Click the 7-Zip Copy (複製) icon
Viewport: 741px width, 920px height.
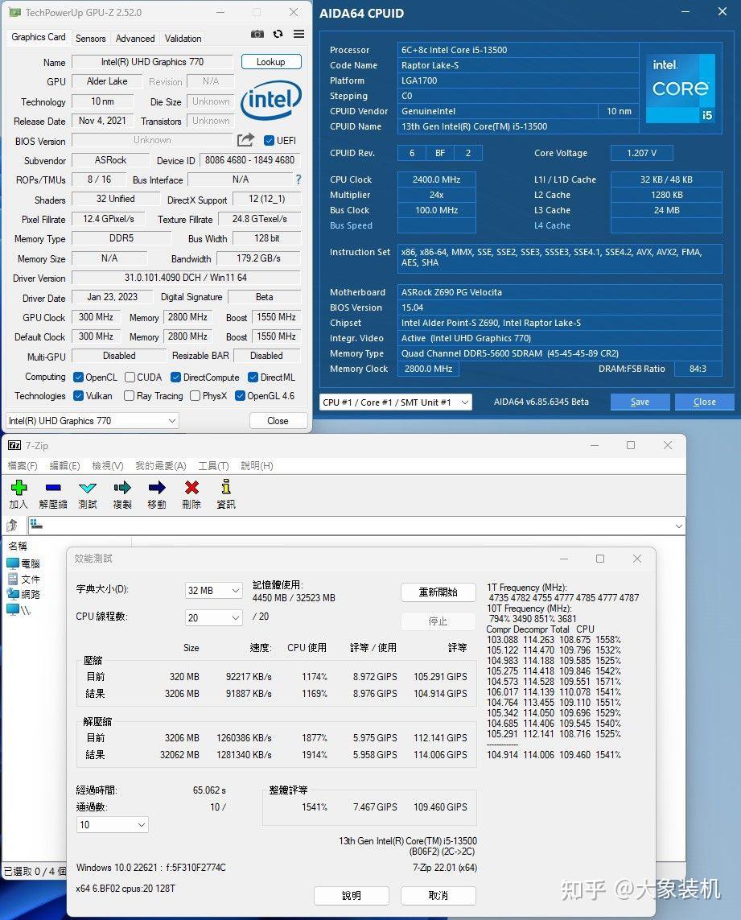pos(122,487)
